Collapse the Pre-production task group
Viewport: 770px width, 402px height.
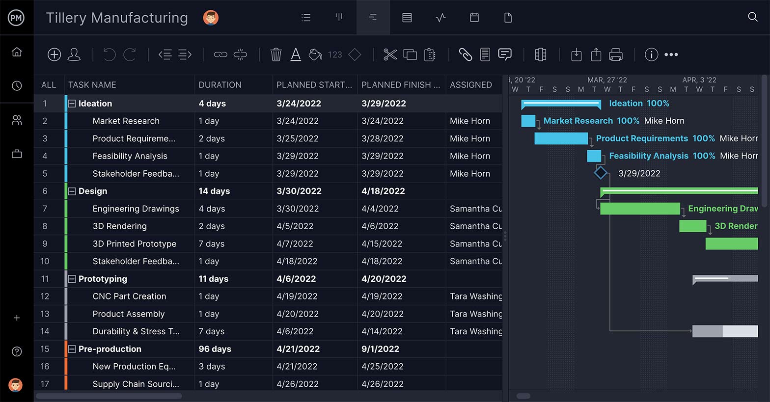(72, 349)
